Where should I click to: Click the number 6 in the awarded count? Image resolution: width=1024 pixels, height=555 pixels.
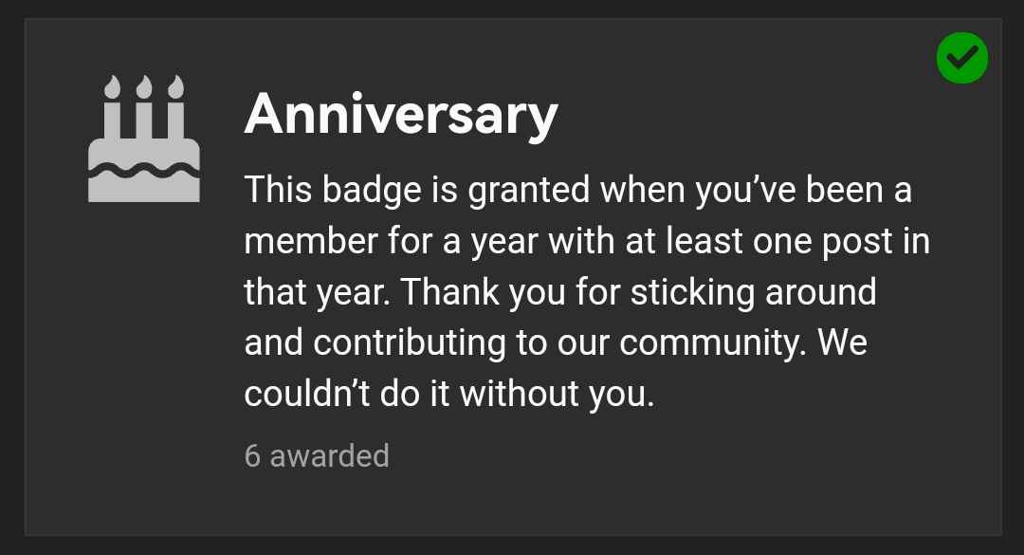click(252, 455)
